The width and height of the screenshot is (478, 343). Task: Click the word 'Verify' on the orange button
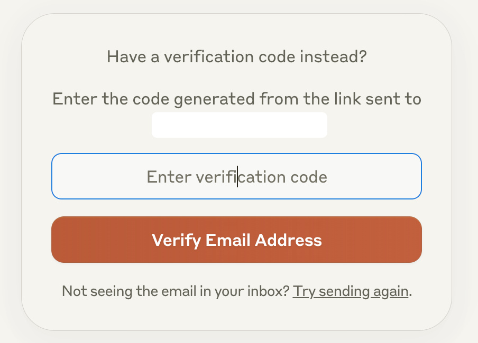pos(176,240)
